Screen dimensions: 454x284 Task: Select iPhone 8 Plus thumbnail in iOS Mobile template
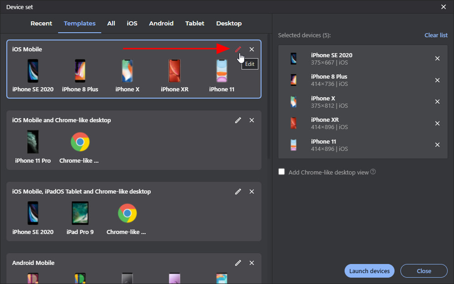click(80, 71)
